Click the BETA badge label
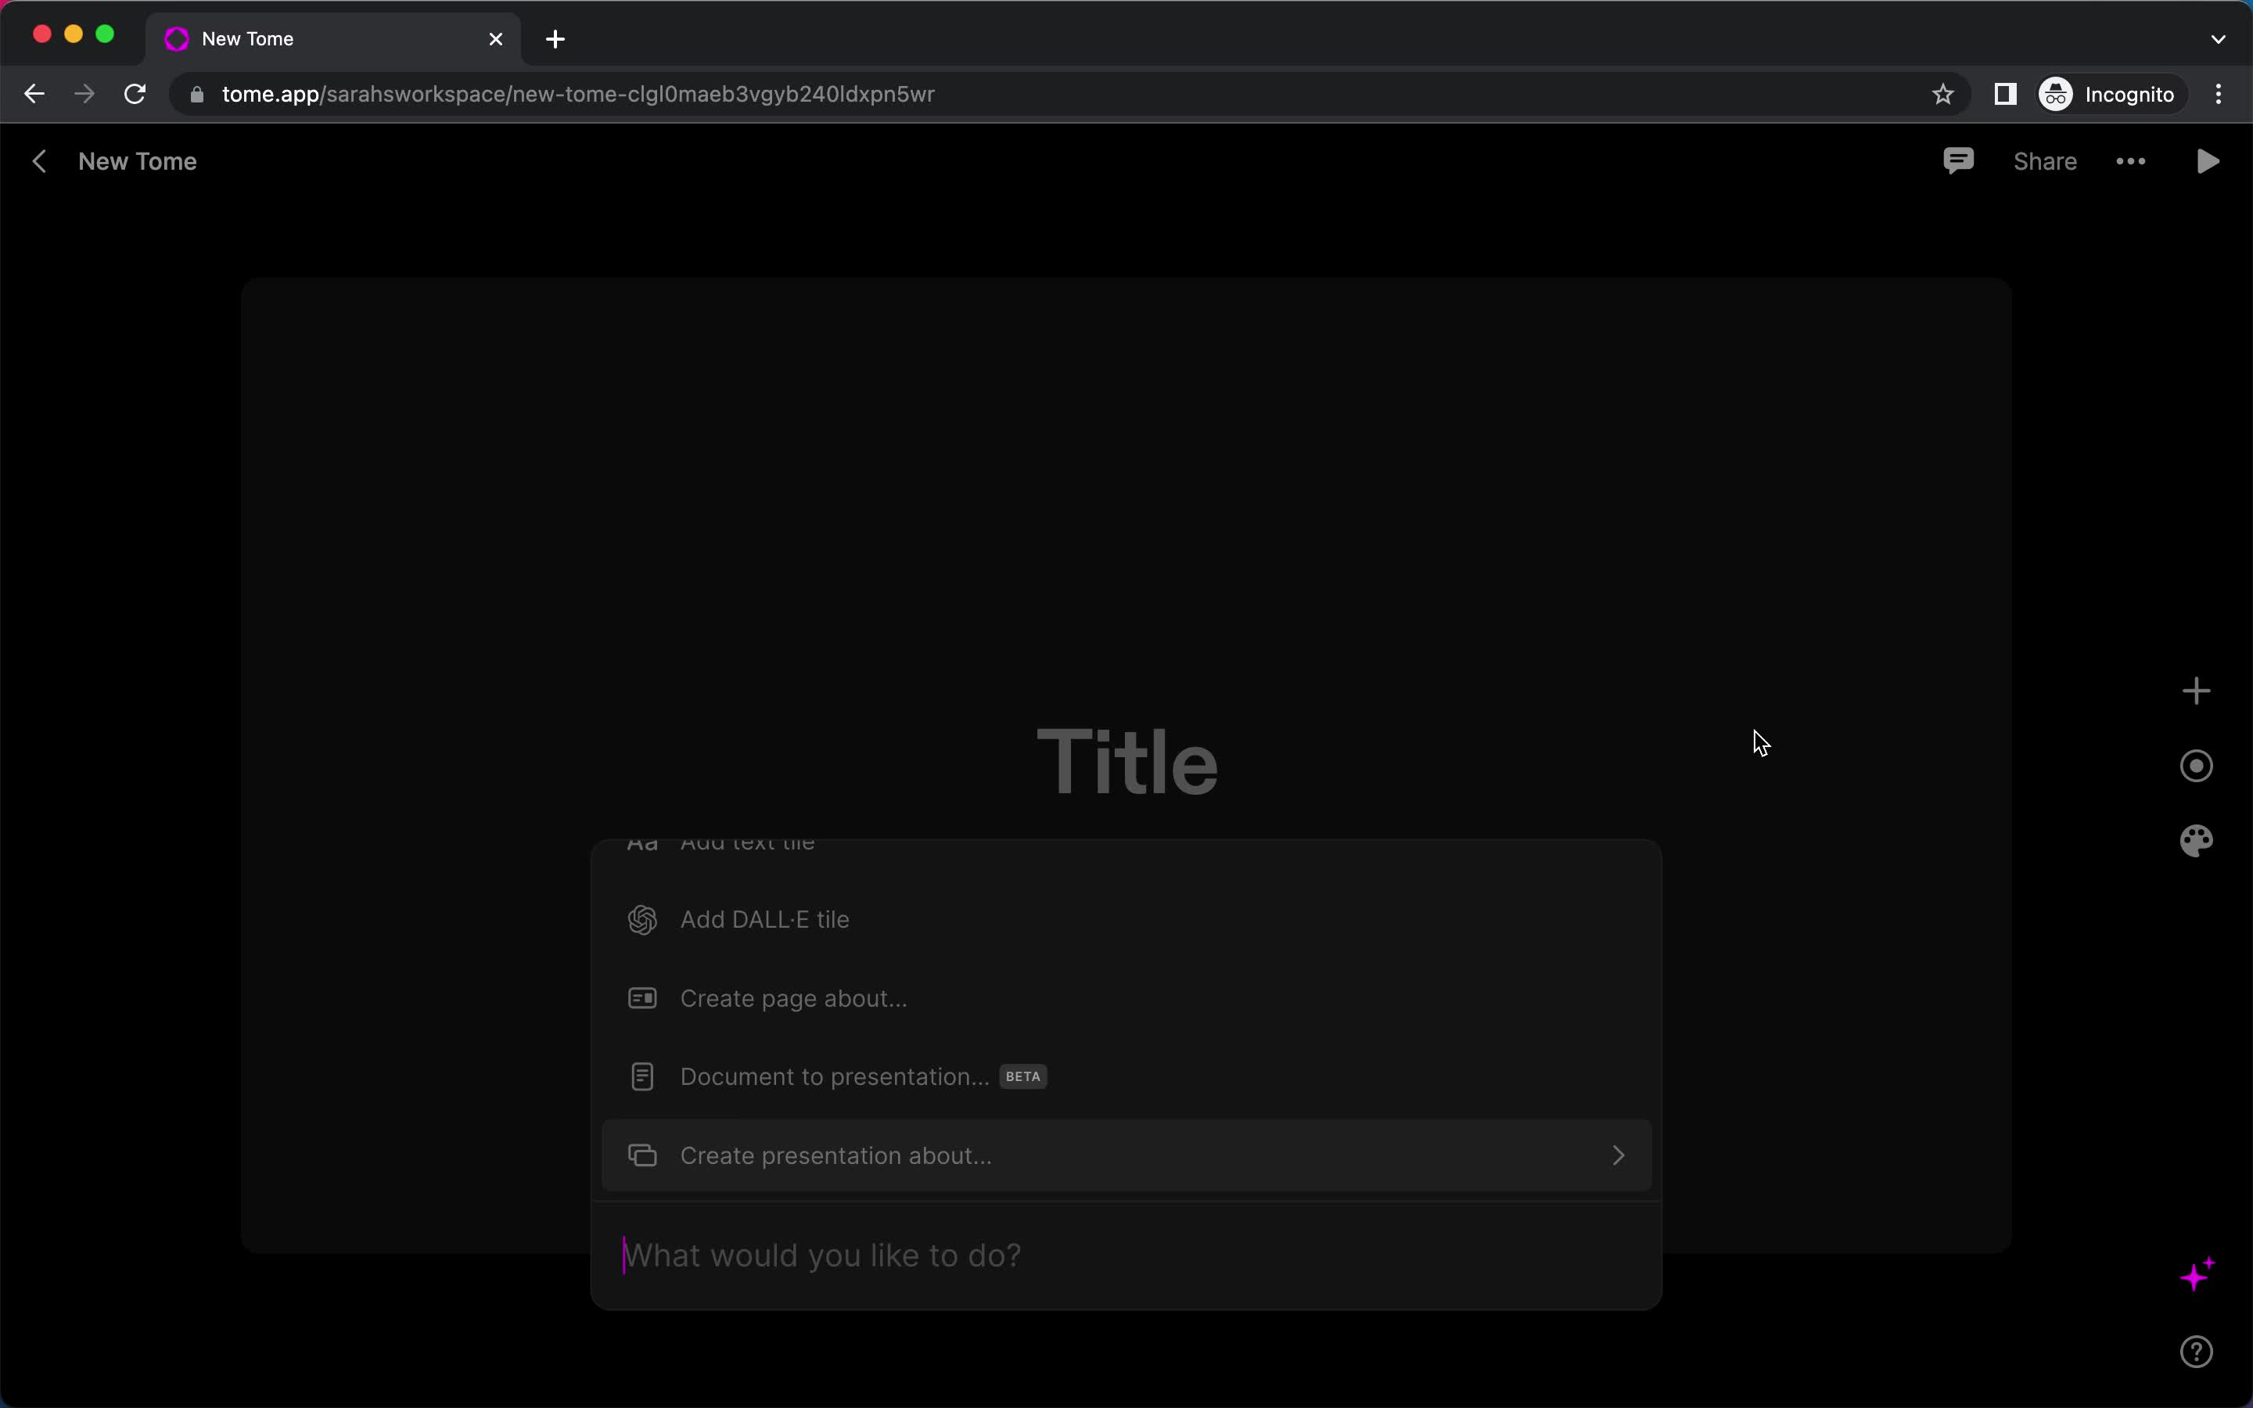Screen dimensions: 2253x1408 pos(1023,1076)
